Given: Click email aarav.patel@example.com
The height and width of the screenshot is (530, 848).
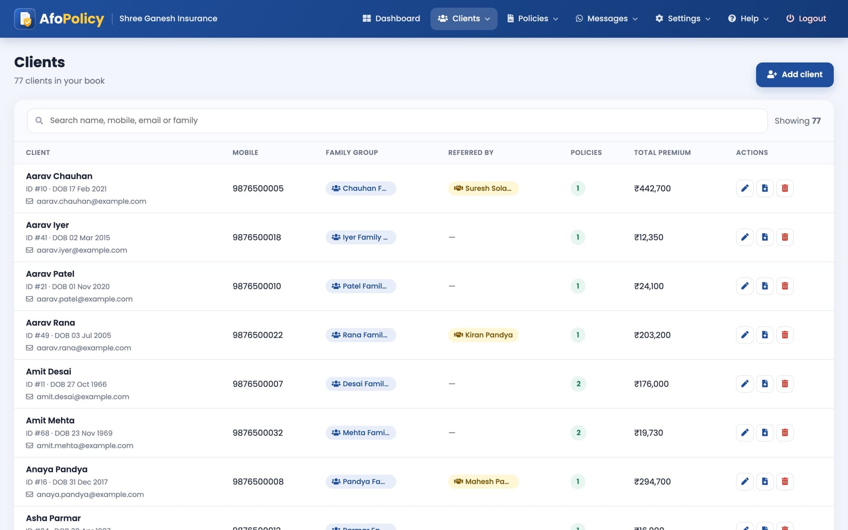Looking at the screenshot, I should [84, 299].
